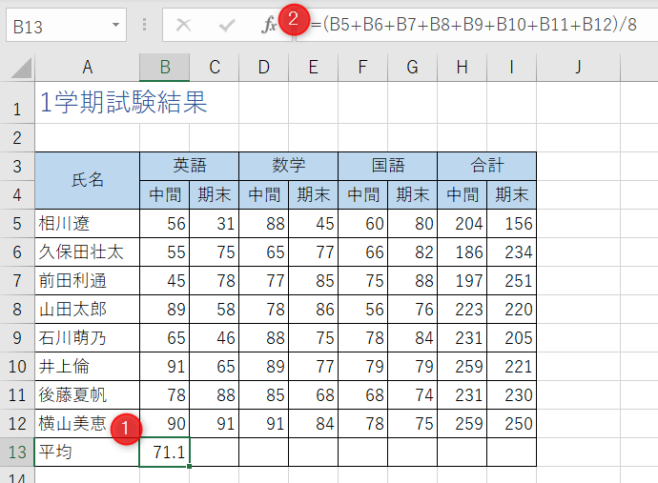Click cell B13 showing 71.1
This screenshot has height=483, width=658.
click(x=164, y=453)
